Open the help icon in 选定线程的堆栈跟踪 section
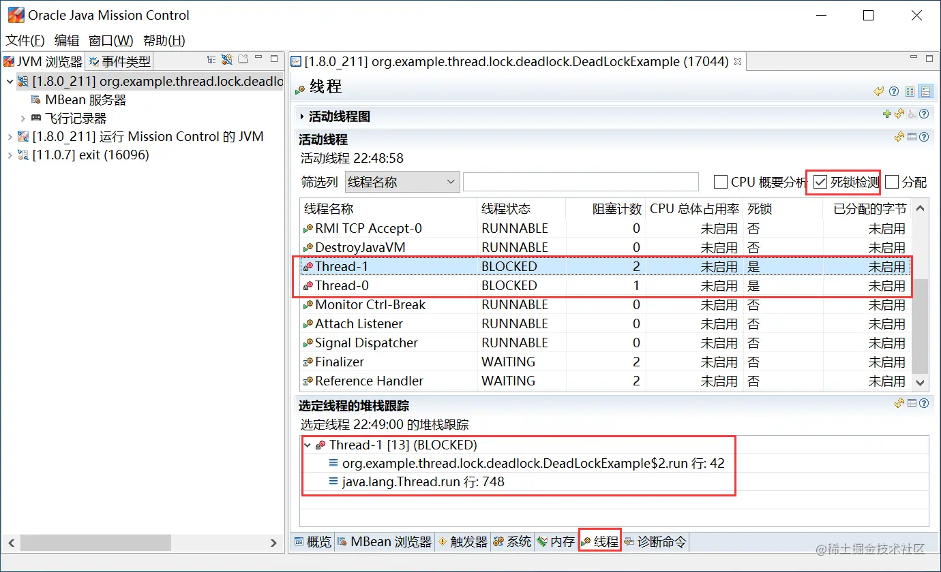Screen dimensions: 941x572 (924, 403)
